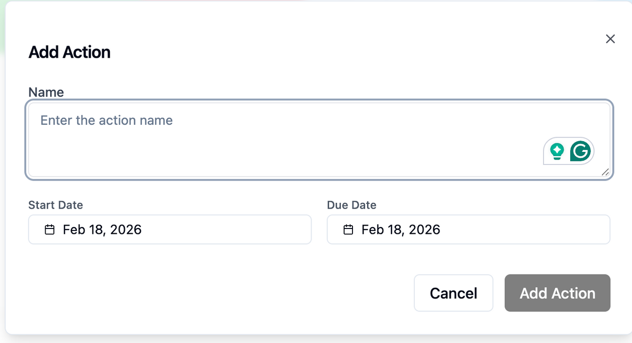632x343 pixels.
Task: Submit with the gray Add Action button
Action: click(x=557, y=293)
